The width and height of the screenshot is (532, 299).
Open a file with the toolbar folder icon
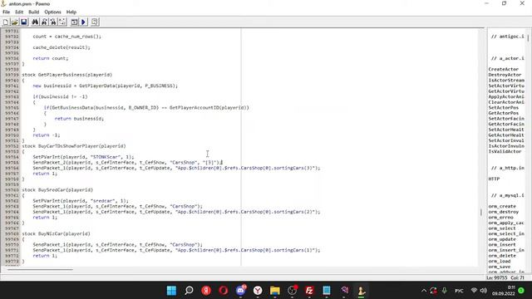point(15,22)
